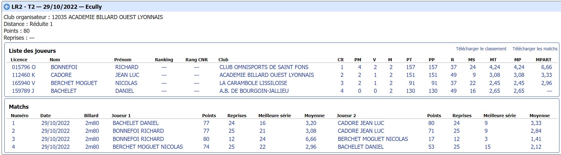Click the Meilleure série header for Joueur 1

click(x=274, y=116)
